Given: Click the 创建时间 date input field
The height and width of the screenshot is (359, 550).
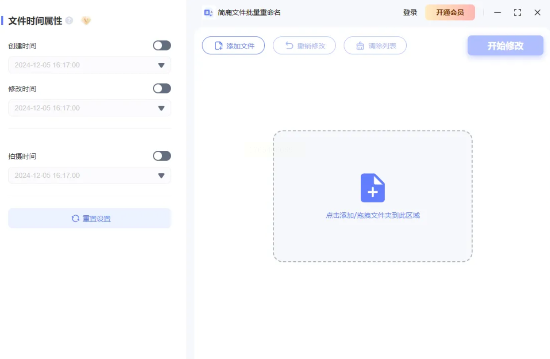Looking at the screenshot, I should click(x=89, y=65).
